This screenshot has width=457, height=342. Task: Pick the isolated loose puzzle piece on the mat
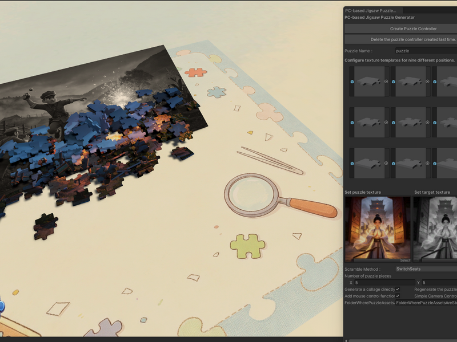(x=46, y=226)
